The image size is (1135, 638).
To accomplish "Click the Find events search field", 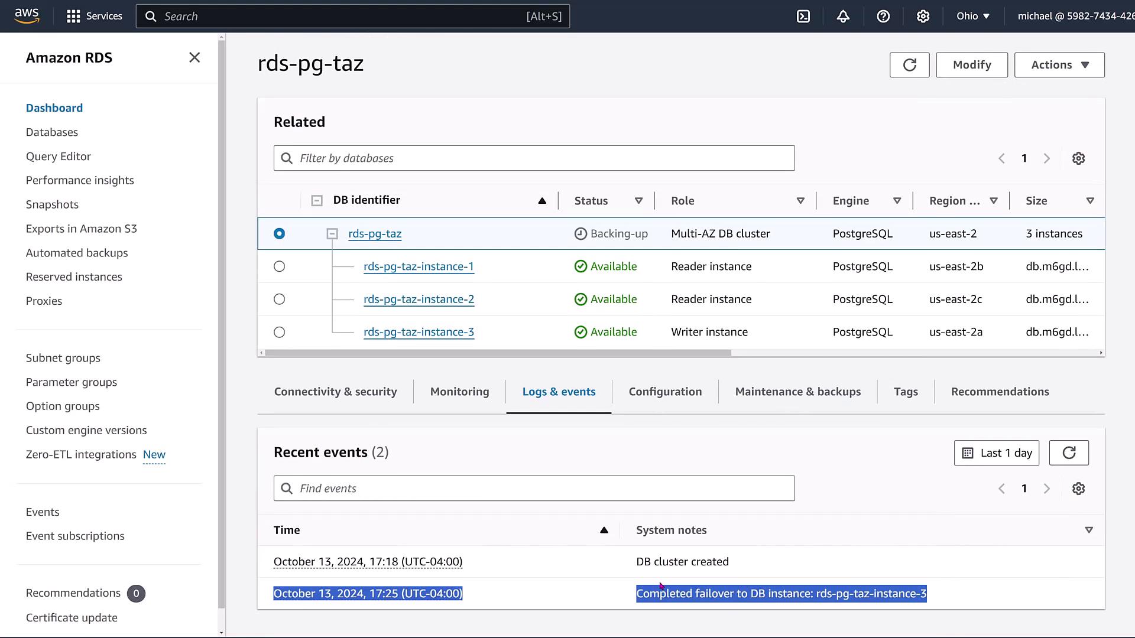I will click(x=534, y=489).
